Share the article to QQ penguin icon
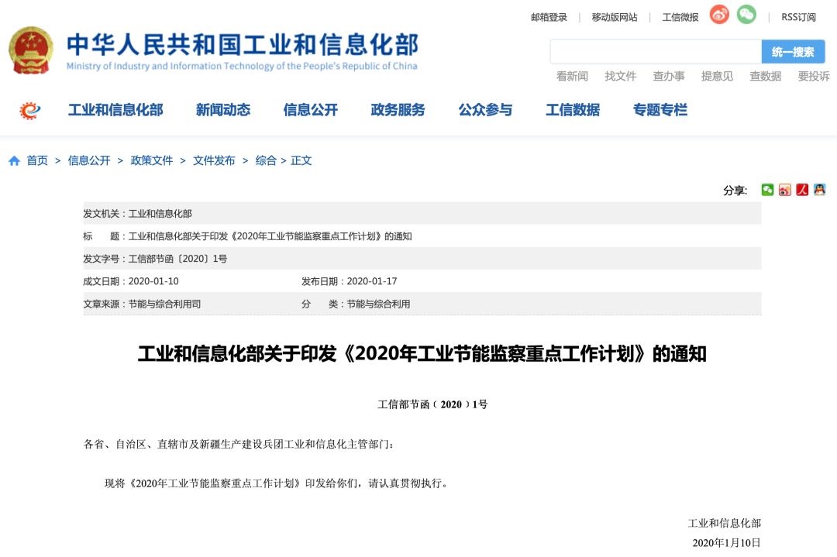This screenshot has height=557, width=837. click(819, 189)
